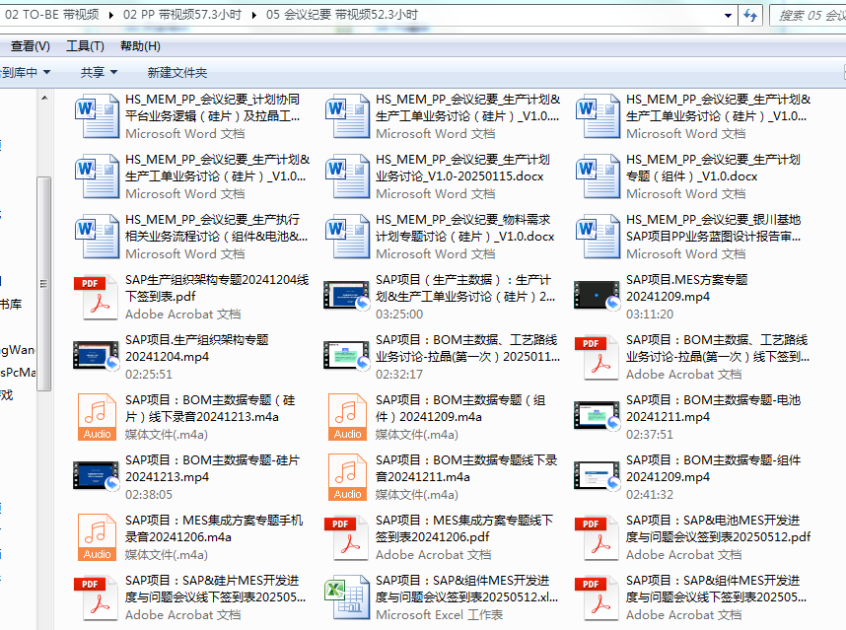Viewport: 846px width, 630px height.
Task: Select the HS_MEM_PP_会议纪要_计划协同 Word document icon
Action: pos(96,116)
